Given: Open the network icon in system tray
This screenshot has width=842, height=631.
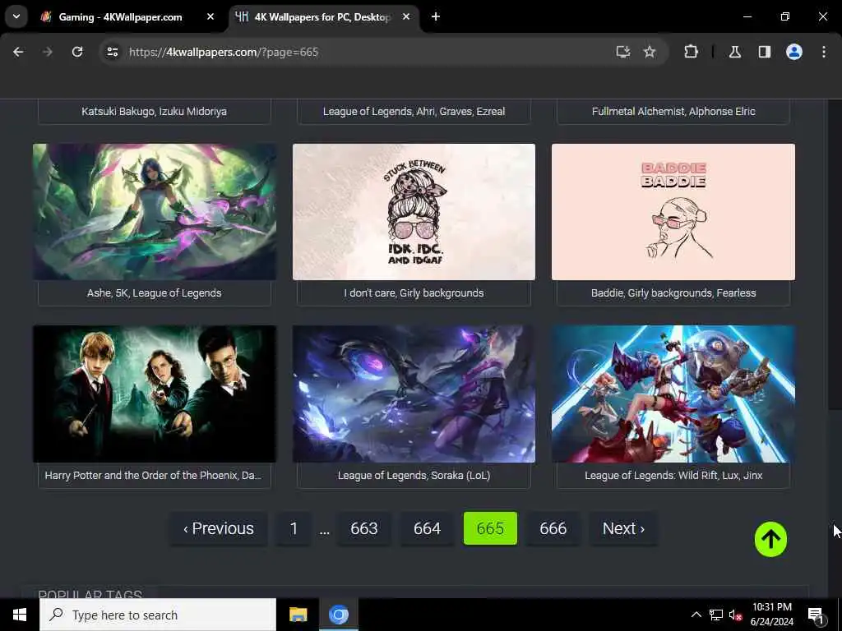Looking at the screenshot, I should point(716,615).
